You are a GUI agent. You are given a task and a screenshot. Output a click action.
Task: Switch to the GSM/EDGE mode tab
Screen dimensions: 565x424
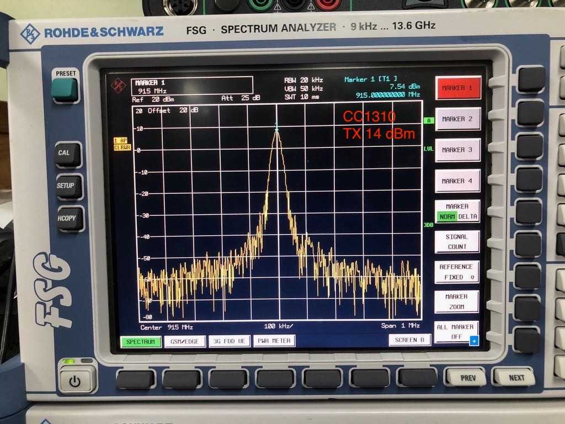tap(184, 341)
